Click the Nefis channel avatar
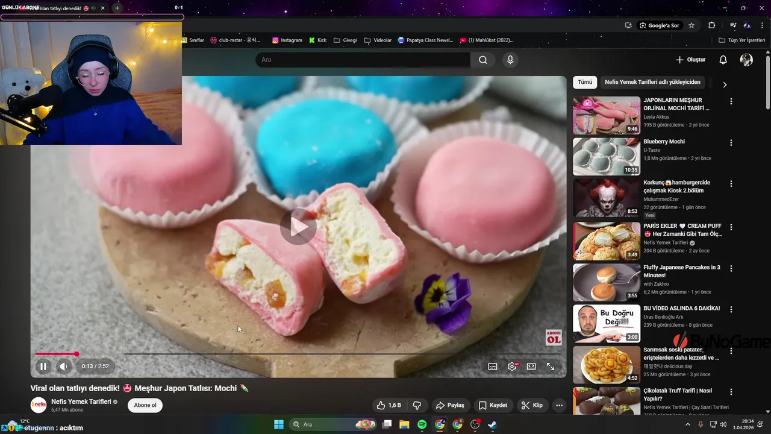This screenshot has height=434, width=771. click(x=39, y=405)
